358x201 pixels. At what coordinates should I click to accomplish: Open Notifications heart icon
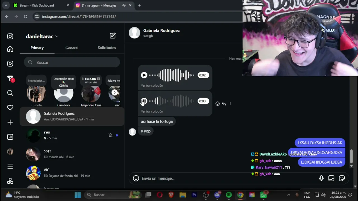[10, 107]
